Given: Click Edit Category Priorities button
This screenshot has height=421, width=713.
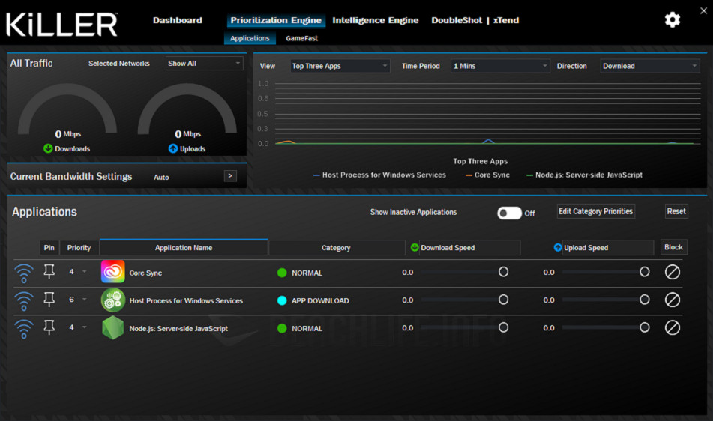Looking at the screenshot, I should [x=596, y=211].
